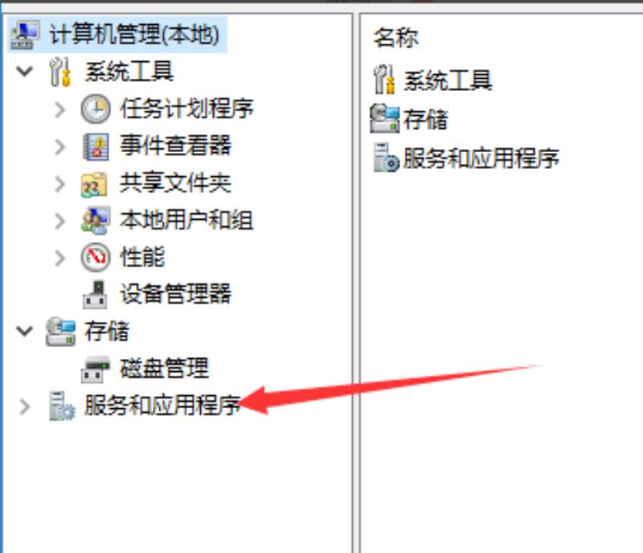Click the 系统工具 wrench icon in tree
643x553 pixels.
tap(59, 72)
